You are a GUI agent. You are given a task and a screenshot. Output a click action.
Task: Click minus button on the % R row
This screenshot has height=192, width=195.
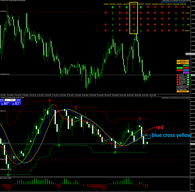[x=178, y=82]
